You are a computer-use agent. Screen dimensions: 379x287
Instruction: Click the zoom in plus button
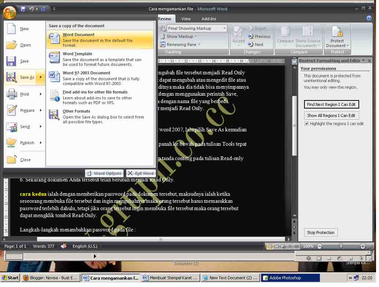(363, 247)
